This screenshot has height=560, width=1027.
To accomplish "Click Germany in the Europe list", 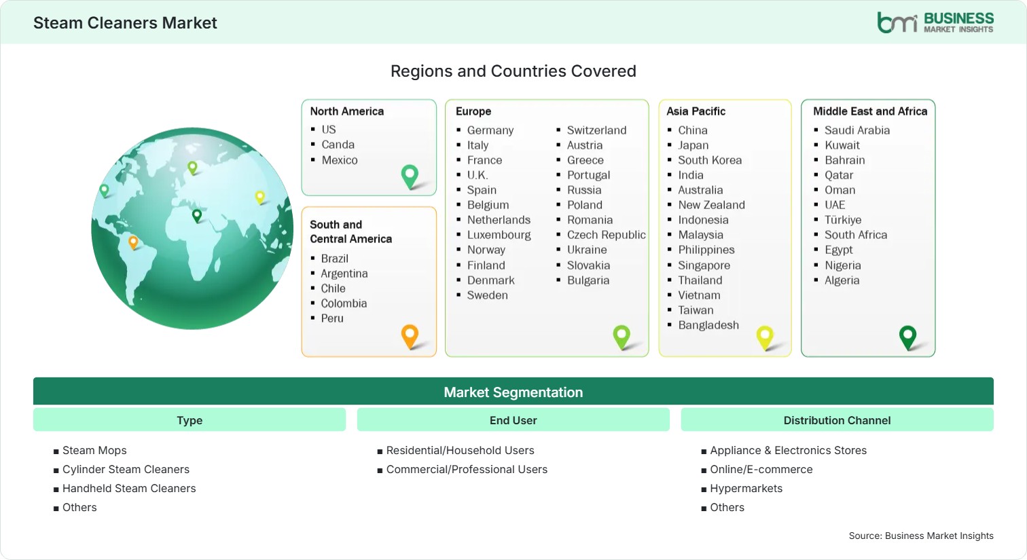I will pos(490,130).
